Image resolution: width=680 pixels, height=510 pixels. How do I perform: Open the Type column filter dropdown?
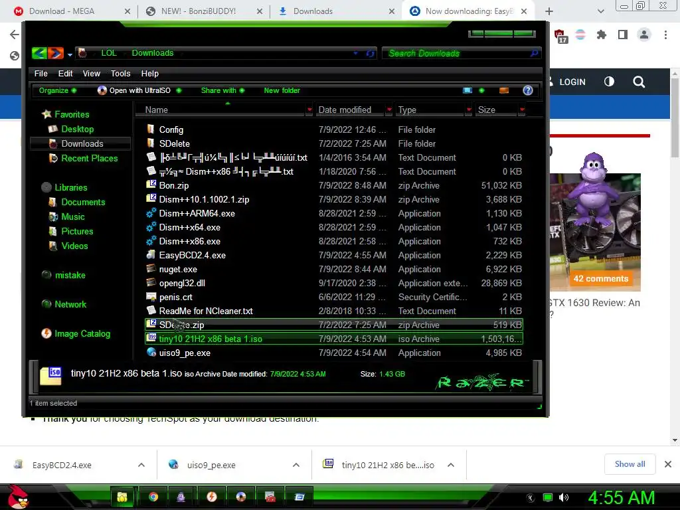tap(469, 110)
